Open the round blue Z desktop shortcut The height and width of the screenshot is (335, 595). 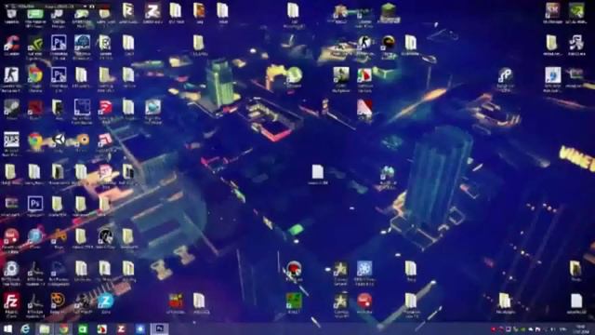(x=105, y=301)
